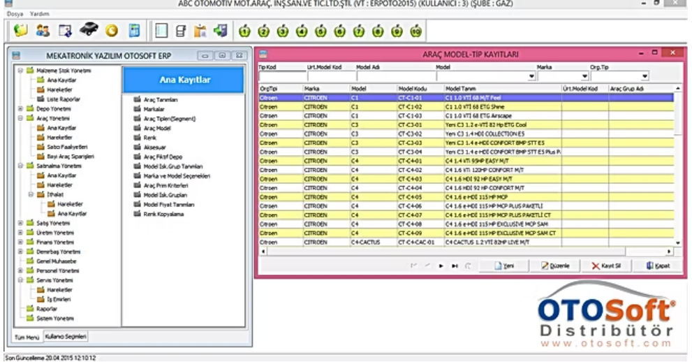Viewport: 692px width, 362px height.
Task: Click the Yeni button
Action: tap(508, 266)
